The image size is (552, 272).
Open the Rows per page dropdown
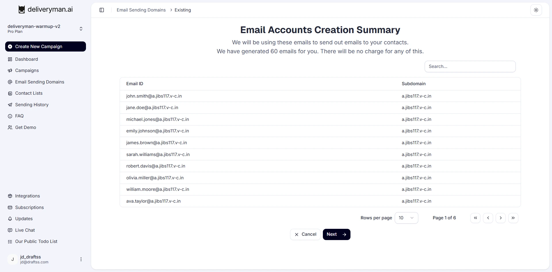coord(406,218)
